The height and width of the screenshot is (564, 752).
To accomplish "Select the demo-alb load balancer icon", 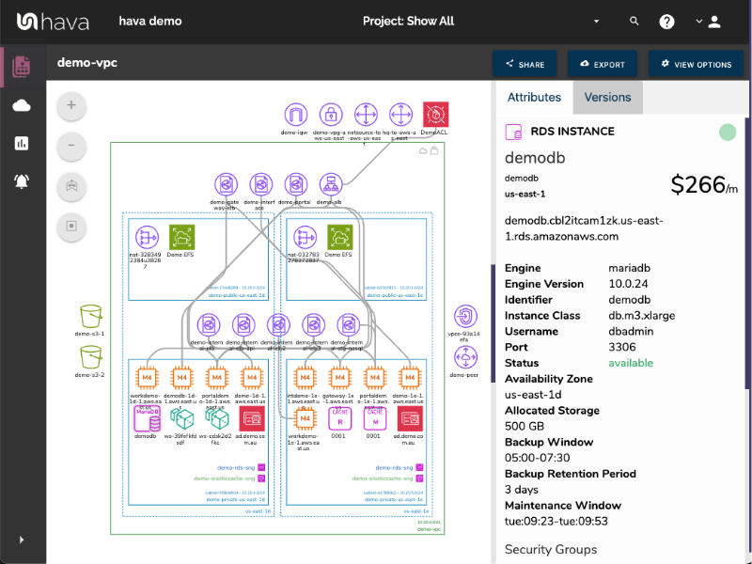I will [x=330, y=184].
